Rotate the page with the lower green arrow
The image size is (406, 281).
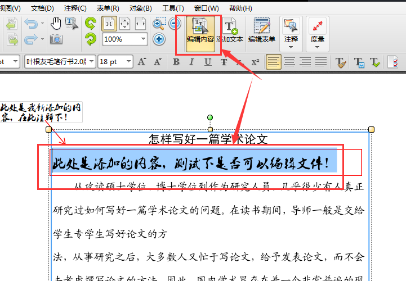[x=91, y=39]
